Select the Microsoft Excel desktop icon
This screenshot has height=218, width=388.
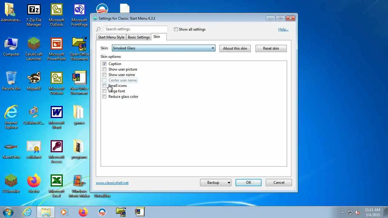(x=56, y=186)
